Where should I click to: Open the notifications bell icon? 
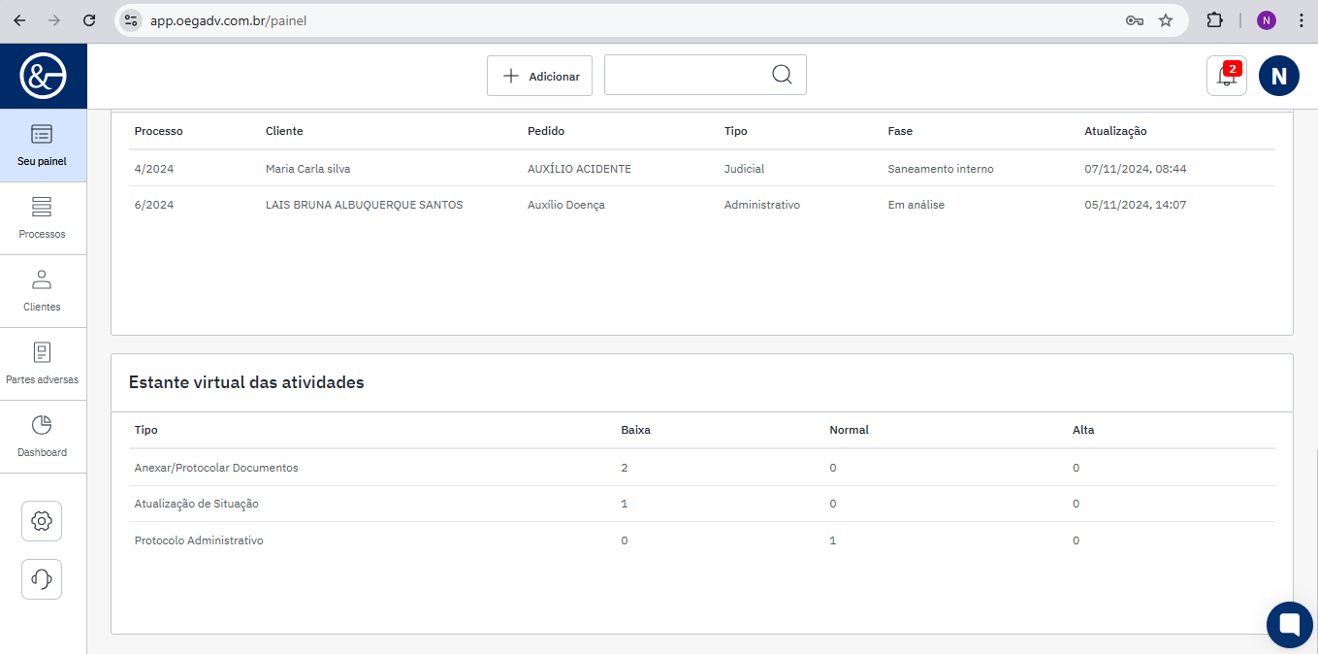1226,76
